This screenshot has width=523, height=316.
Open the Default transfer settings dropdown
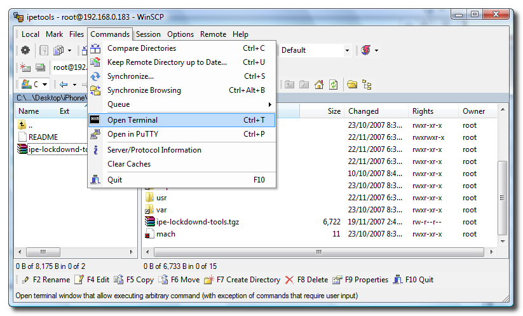[315, 50]
